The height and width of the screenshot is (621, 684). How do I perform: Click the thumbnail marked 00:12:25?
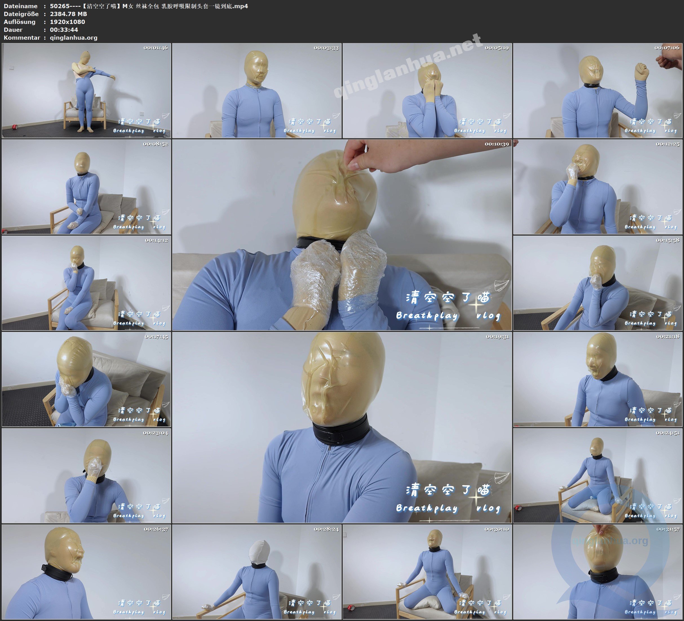point(598,187)
